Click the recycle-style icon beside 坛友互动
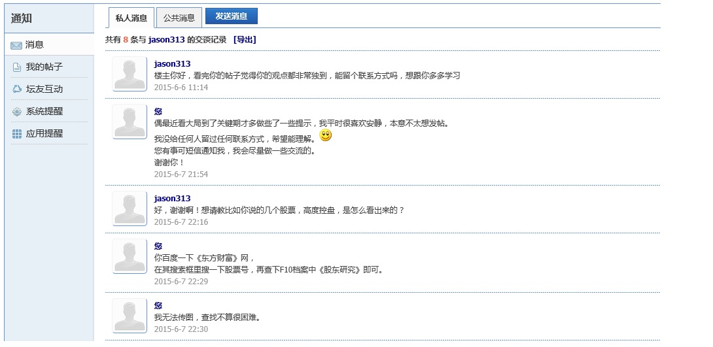The height and width of the screenshot is (347, 713). coord(17,89)
